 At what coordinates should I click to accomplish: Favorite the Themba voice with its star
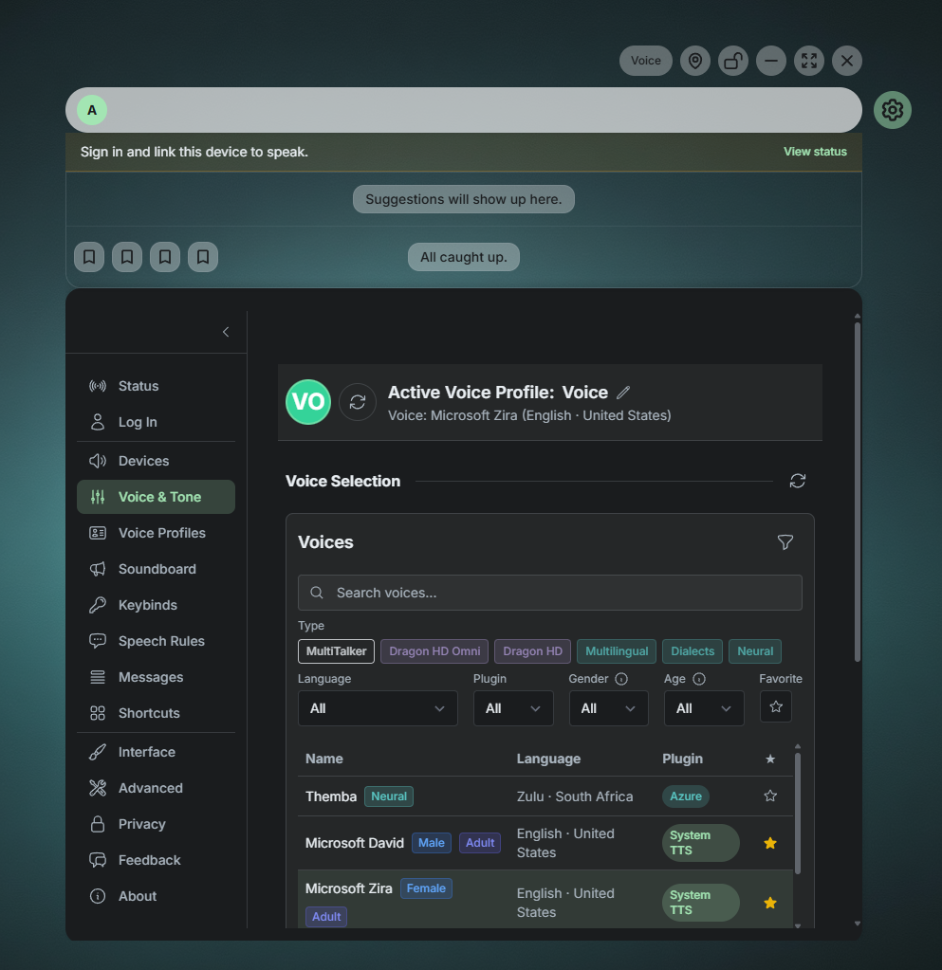point(770,796)
